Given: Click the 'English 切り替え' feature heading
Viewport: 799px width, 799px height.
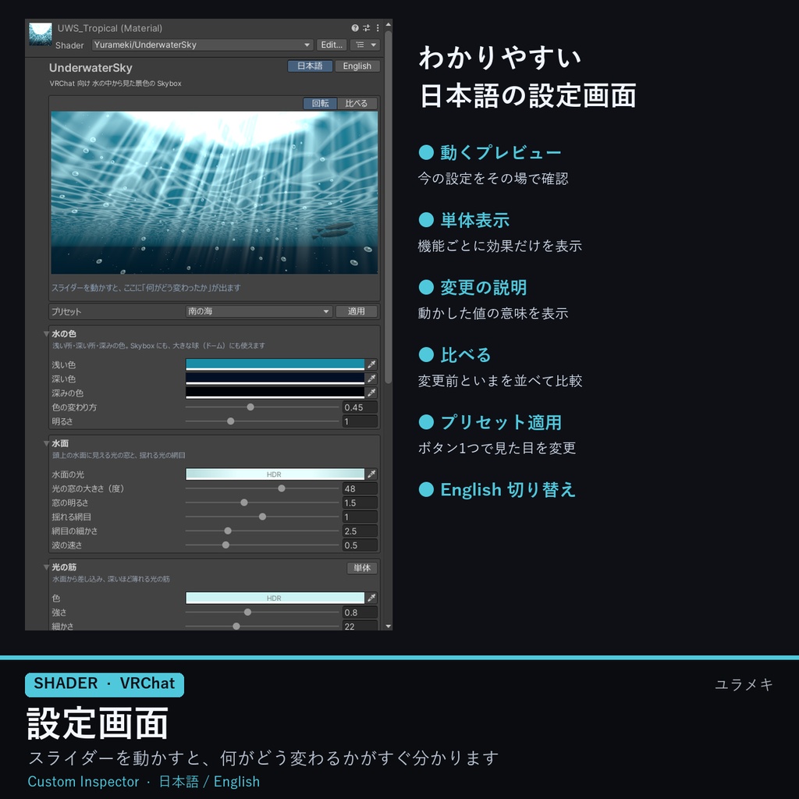Looking at the screenshot, I should point(508,490).
